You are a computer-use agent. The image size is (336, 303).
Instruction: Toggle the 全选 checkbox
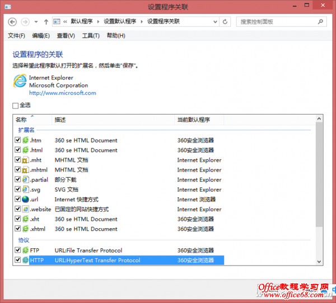tap(16, 106)
